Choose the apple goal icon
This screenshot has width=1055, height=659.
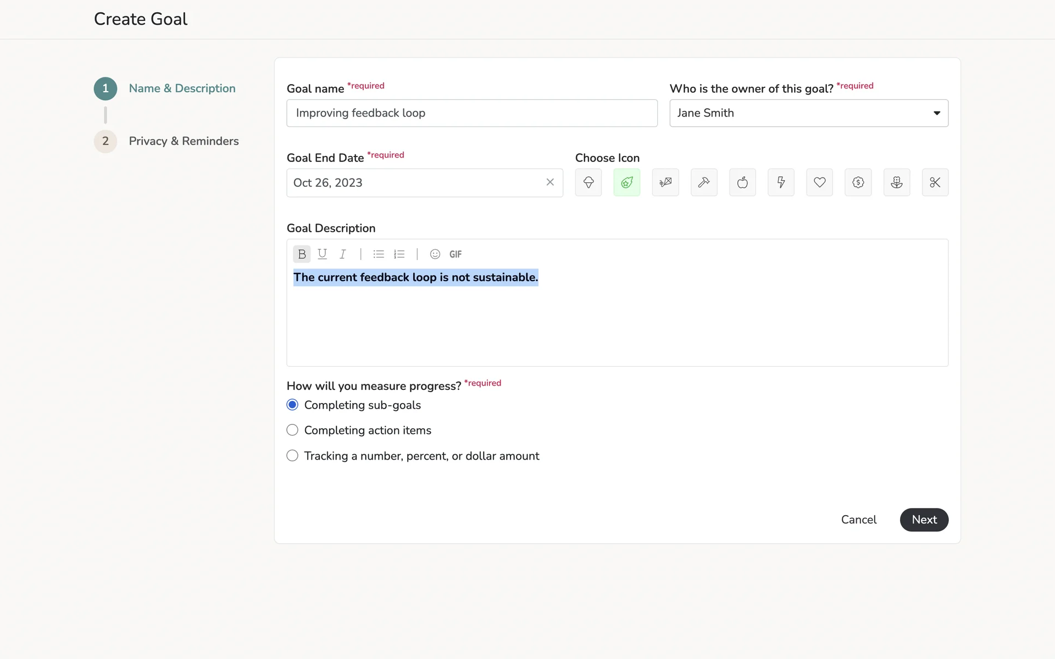click(742, 182)
